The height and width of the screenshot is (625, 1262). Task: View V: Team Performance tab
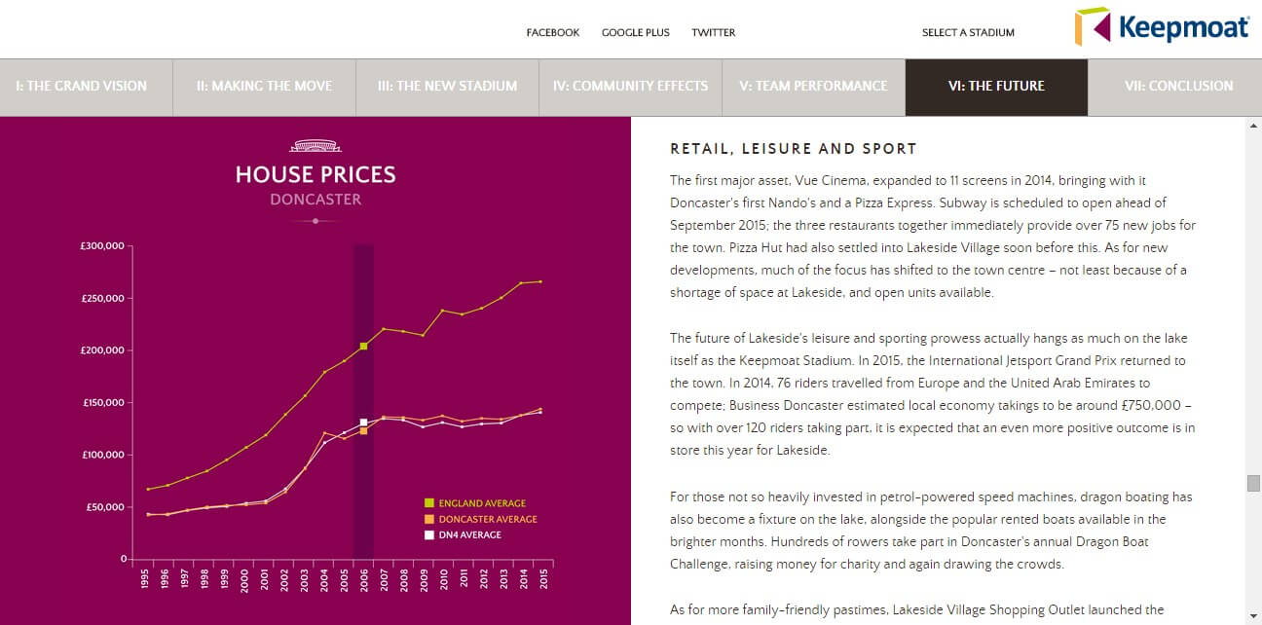pyautogui.click(x=813, y=86)
